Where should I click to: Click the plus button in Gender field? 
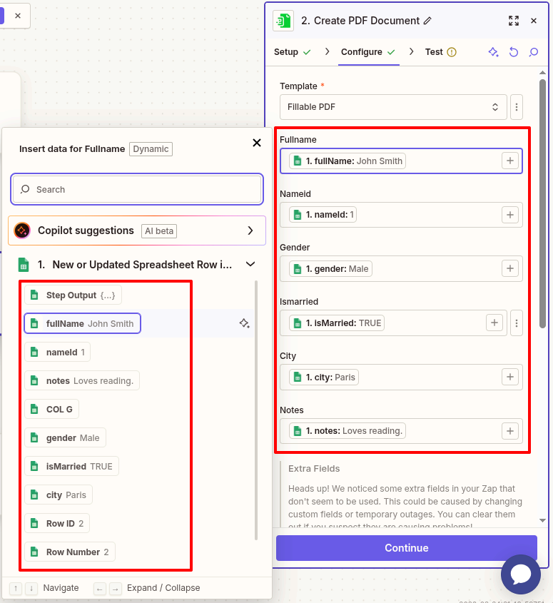coord(510,268)
